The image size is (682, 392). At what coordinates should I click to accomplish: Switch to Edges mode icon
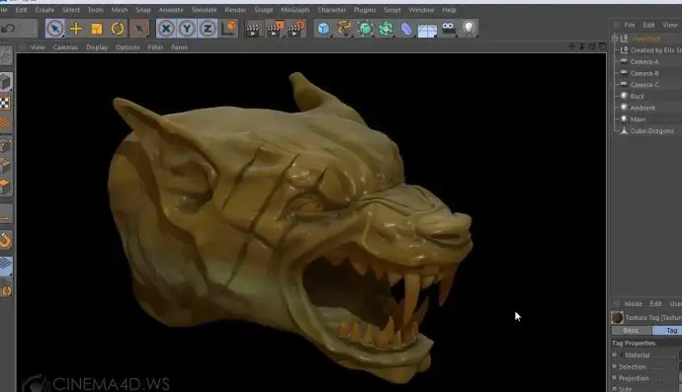coord(6,167)
